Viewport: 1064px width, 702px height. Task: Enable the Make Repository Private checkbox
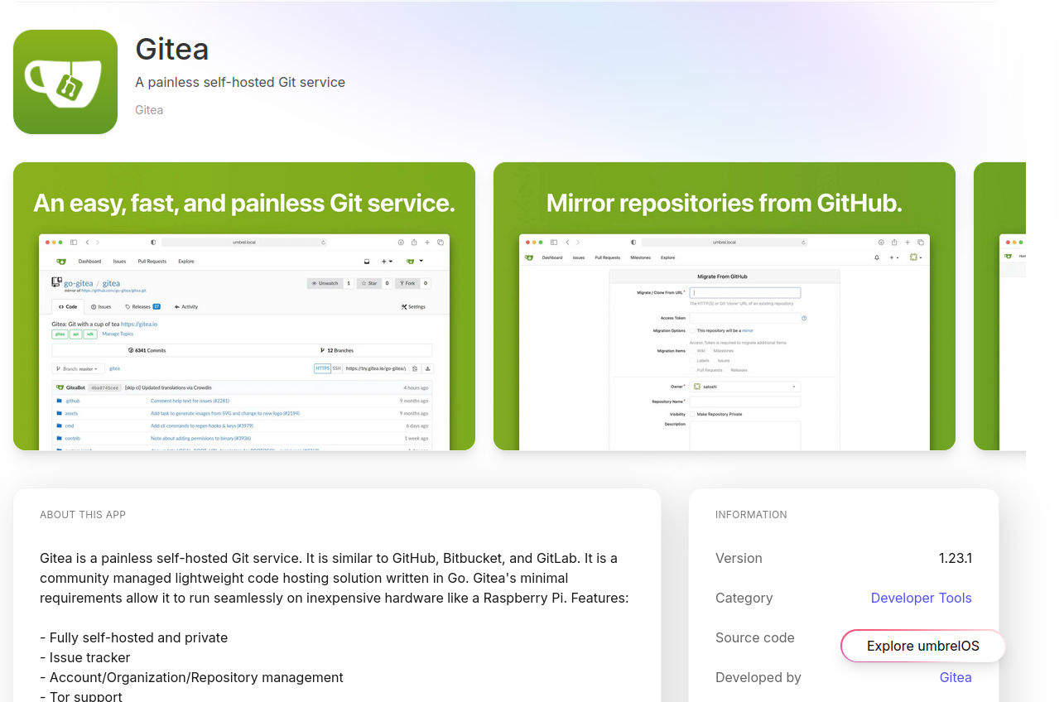[x=693, y=414]
